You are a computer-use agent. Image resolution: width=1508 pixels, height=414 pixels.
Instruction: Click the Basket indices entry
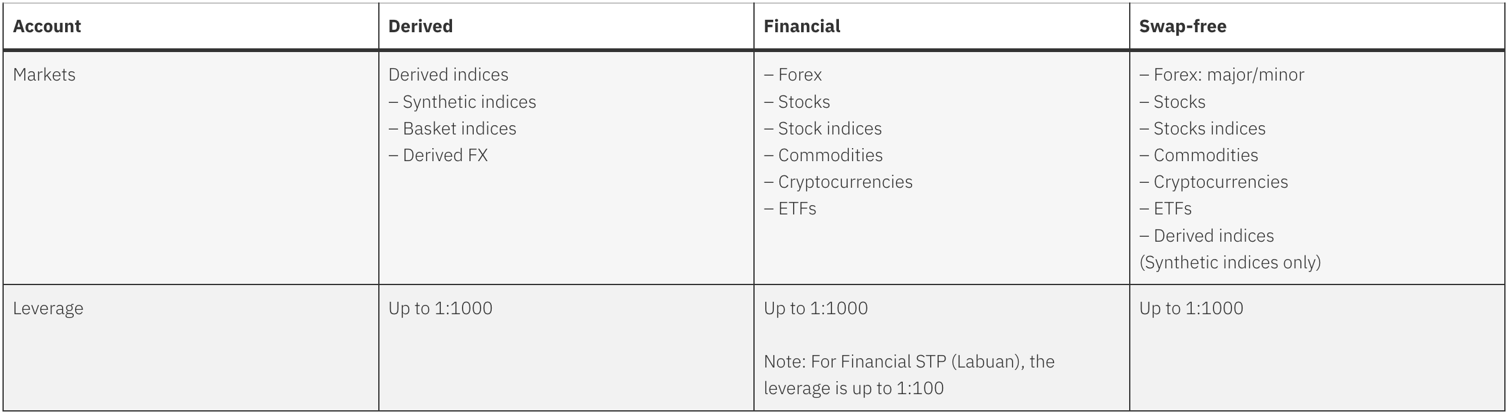[459, 128]
